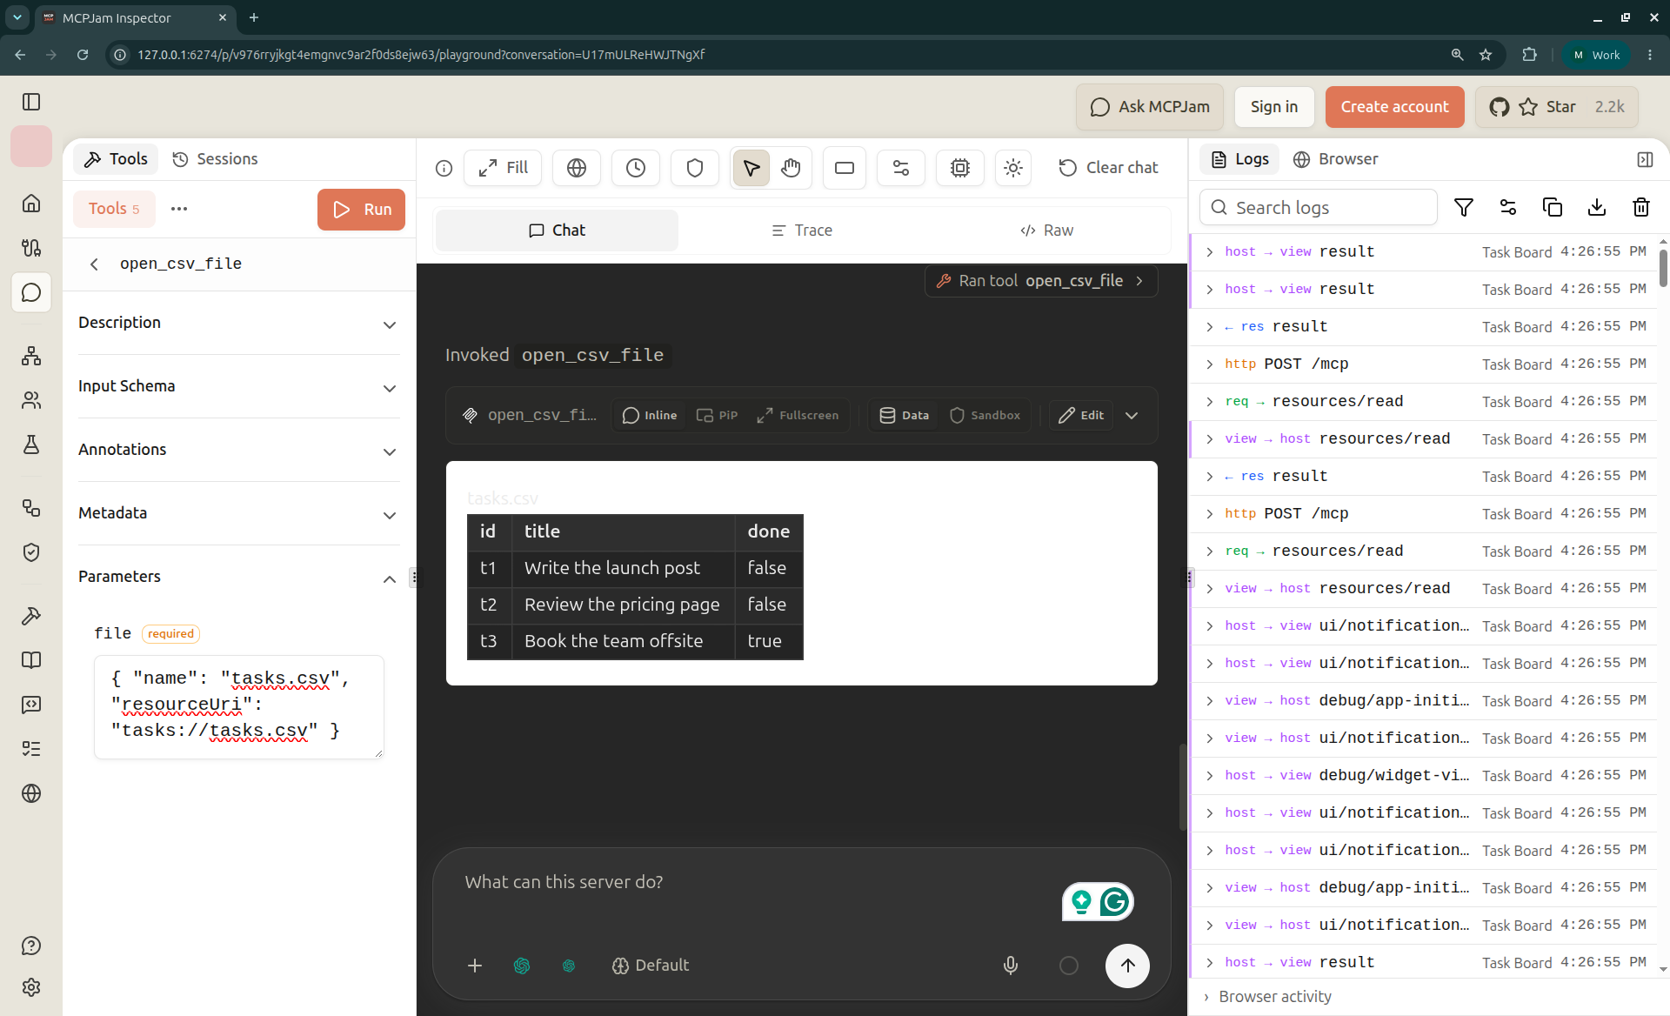Open the settings gear in the sidebar
This screenshot has height=1016, width=1670.
click(31, 987)
